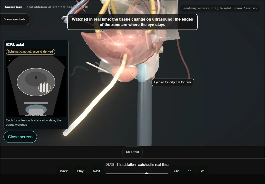
Task: Click the caption 'Each focal lesion laid slice by slice'
Action: [x=33, y=122]
